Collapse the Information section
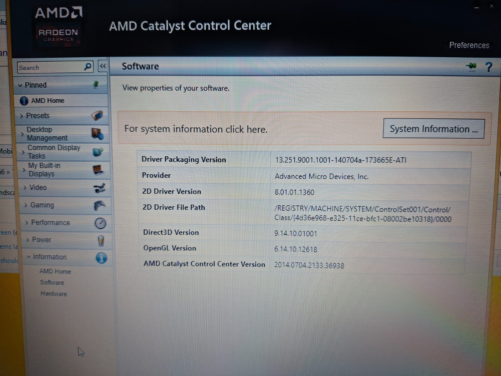This screenshot has width=501, height=376. [x=29, y=257]
